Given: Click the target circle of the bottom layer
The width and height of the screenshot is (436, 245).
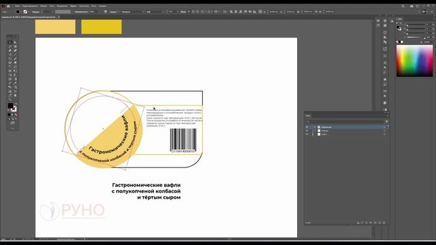Looking at the screenshot, I should coord(384,134).
